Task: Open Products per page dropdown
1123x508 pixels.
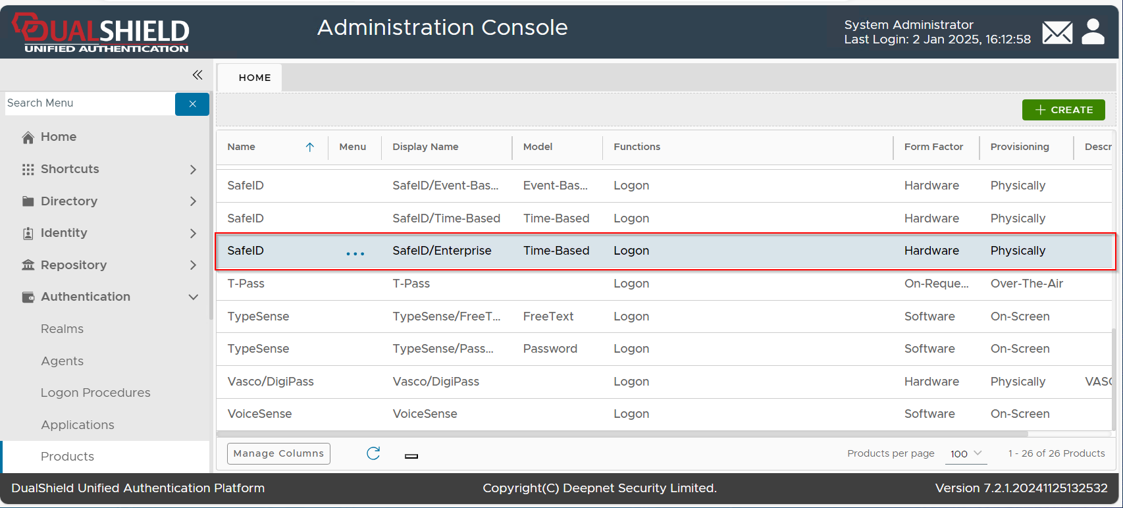Action: coord(966,453)
